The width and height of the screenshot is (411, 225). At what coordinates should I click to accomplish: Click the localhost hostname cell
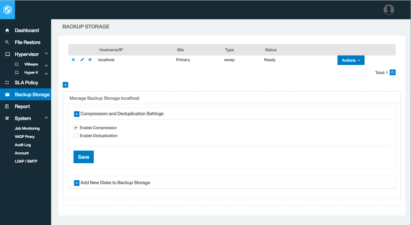(x=106, y=60)
